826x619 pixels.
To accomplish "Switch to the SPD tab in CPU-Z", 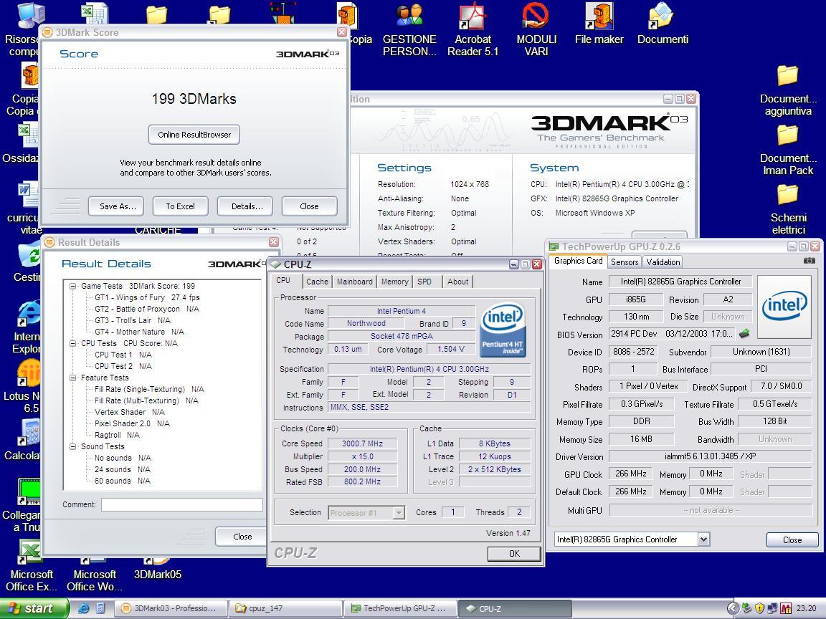I will tap(424, 282).
